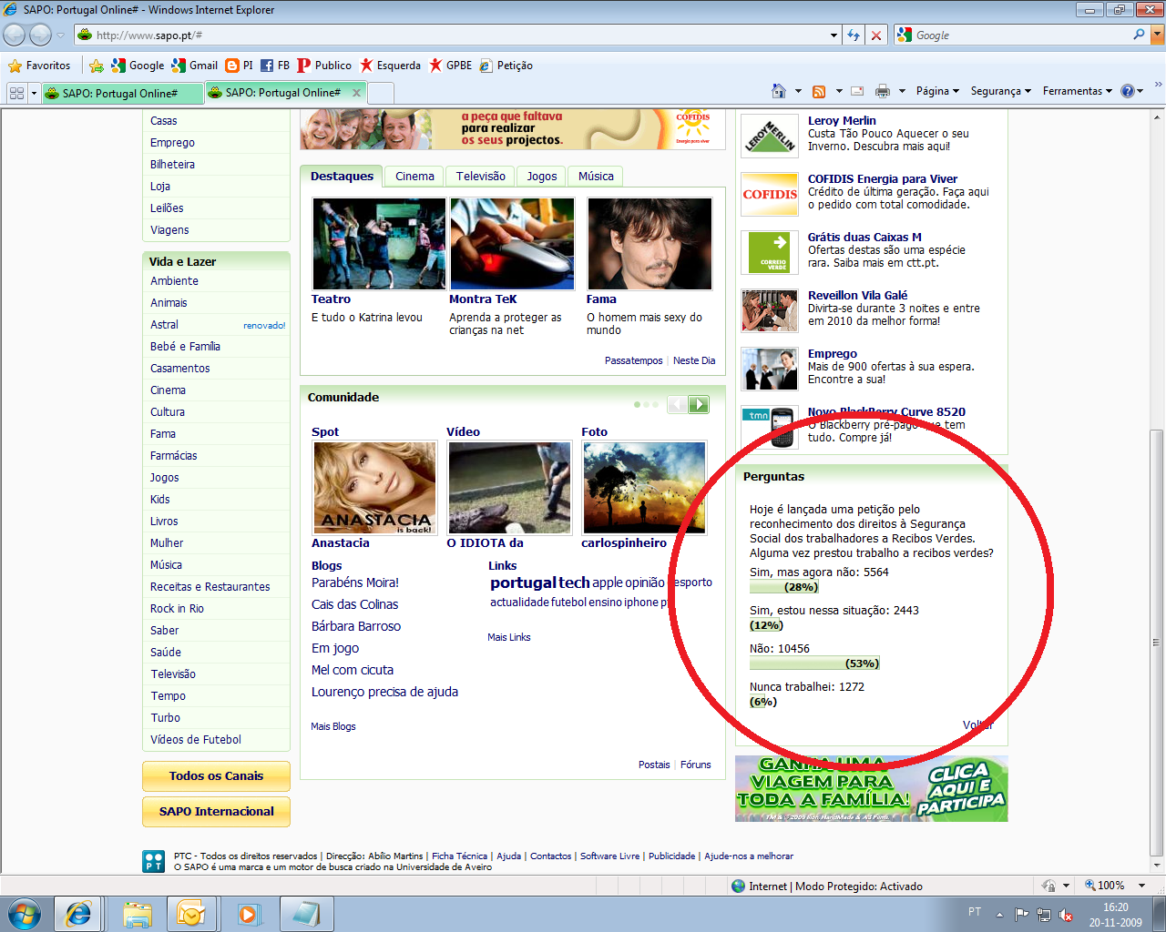The image size is (1166, 932).
Task: Open the Fóruns link
Action: [x=696, y=765]
